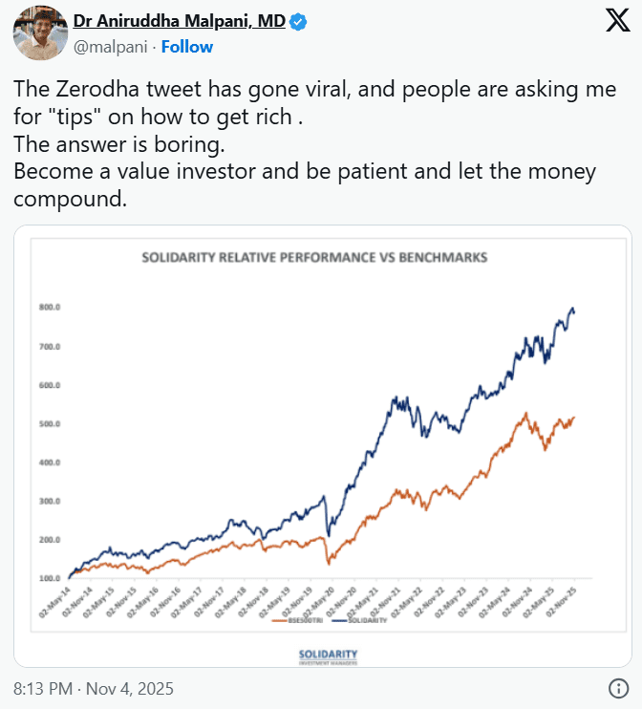Click the Solidarity Investment Managers logo
The image size is (642, 709).
click(328, 655)
